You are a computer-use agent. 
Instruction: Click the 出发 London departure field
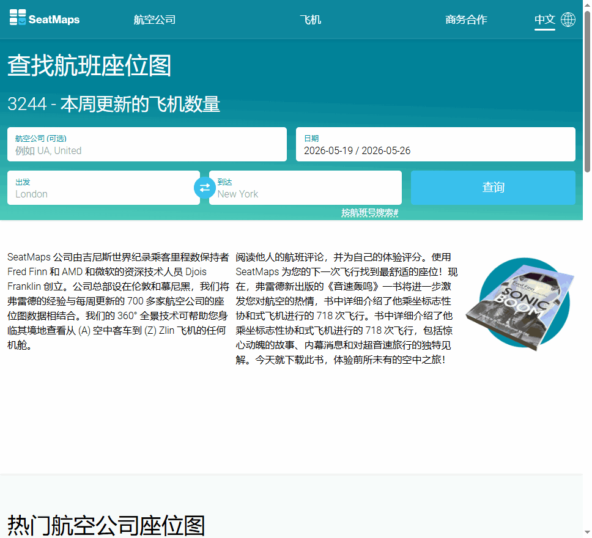pyautogui.click(x=103, y=188)
